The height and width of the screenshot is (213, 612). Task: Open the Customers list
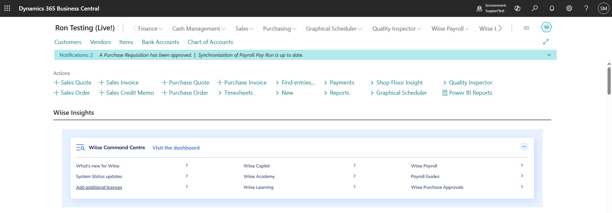pos(68,42)
